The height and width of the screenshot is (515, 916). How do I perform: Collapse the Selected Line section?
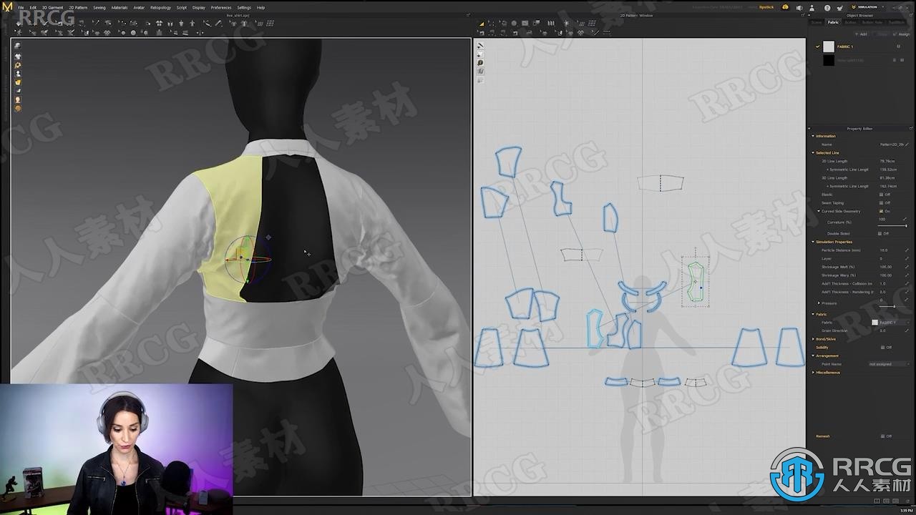pos(813,153)
